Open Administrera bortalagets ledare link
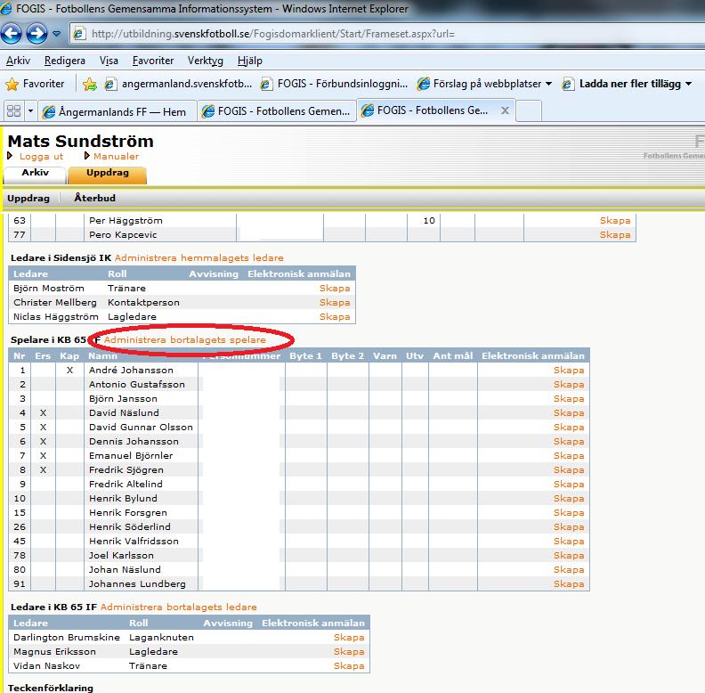The image size is (705, 693). pyautogui.click(x=179, y=607)
